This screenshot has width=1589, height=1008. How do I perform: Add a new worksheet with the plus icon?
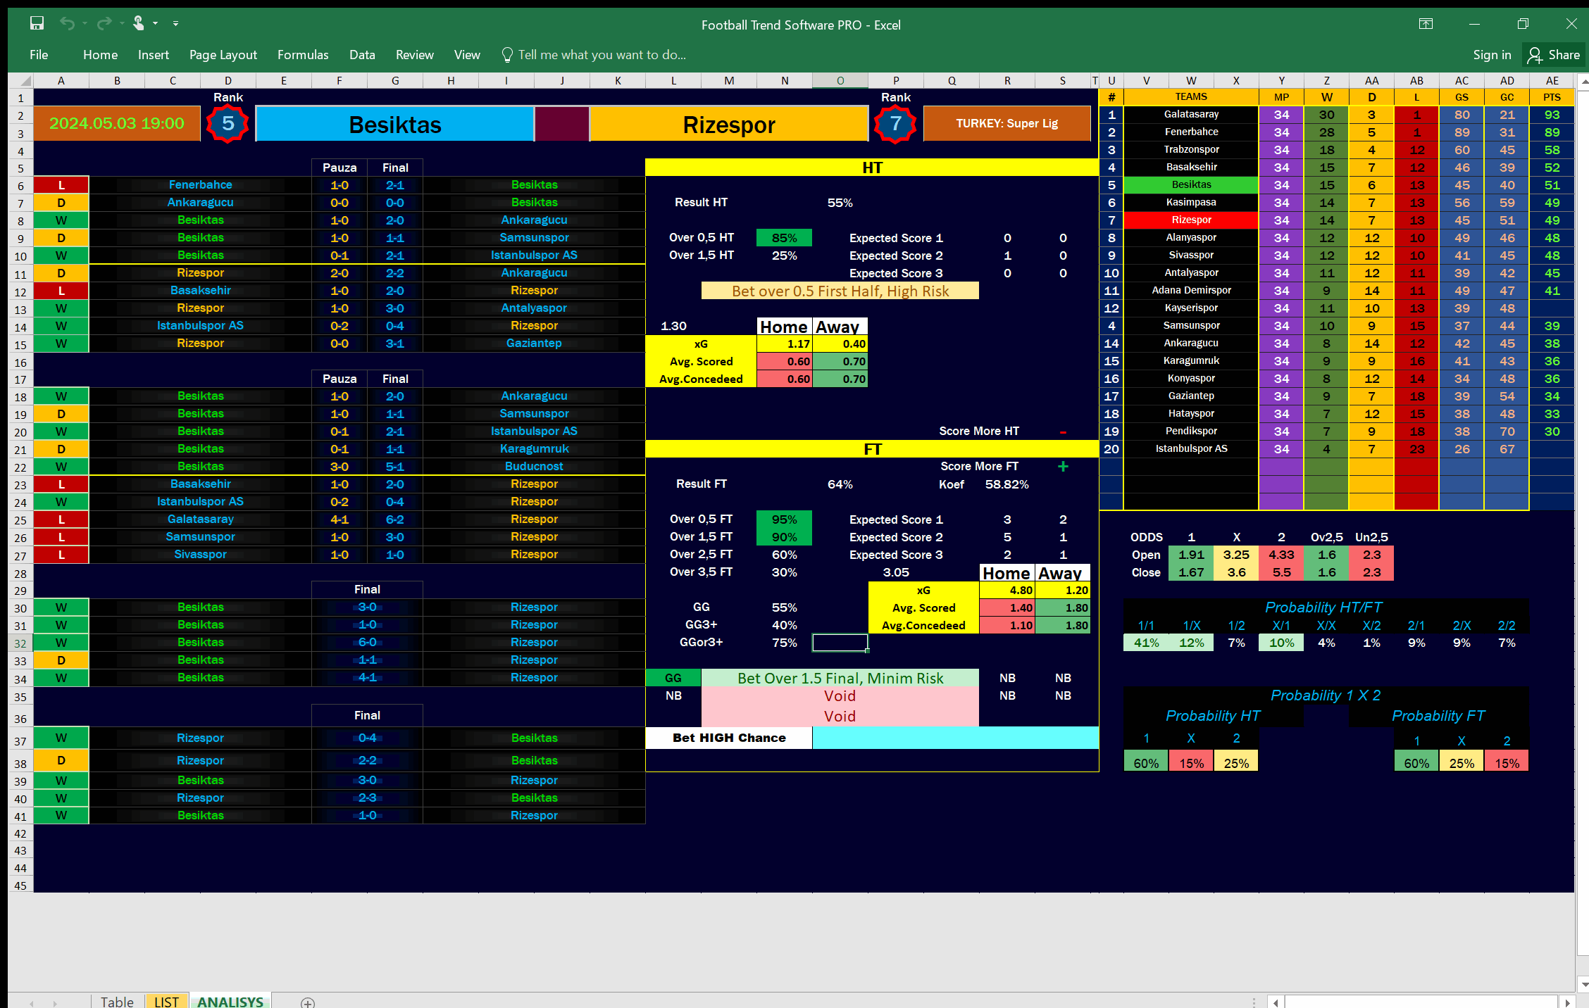point(308,1002)
